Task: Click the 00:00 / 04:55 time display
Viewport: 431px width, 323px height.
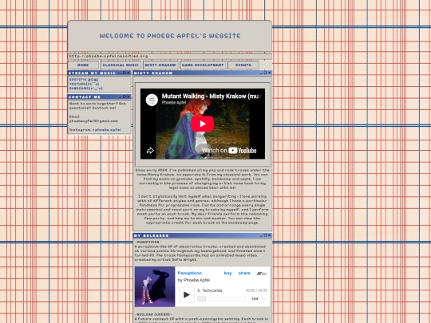Action: 256,290
